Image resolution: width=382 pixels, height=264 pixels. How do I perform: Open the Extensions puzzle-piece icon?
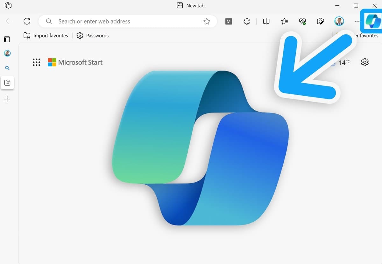click(247, 21)
